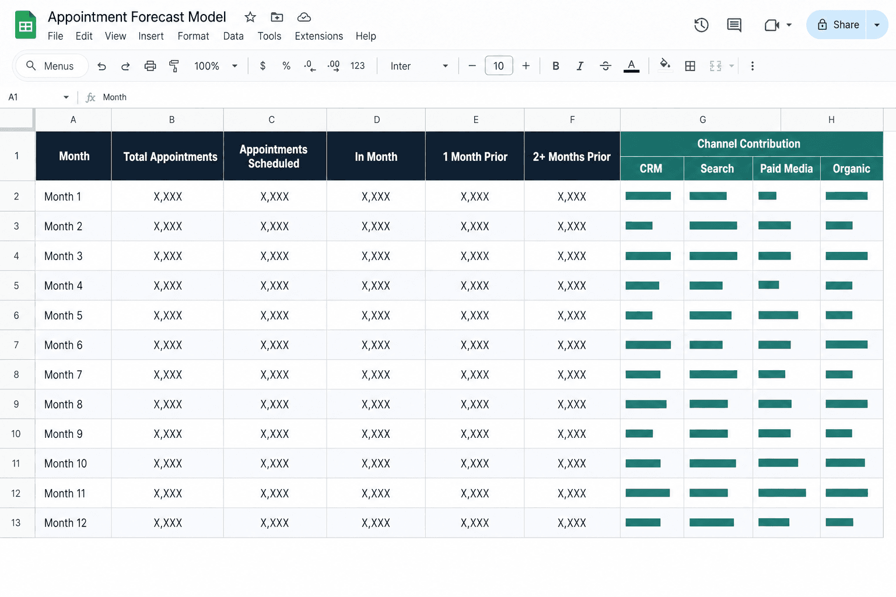This screenshot has width=896, height=597.
Task: Open the View menu
Action: pos(116,36)
